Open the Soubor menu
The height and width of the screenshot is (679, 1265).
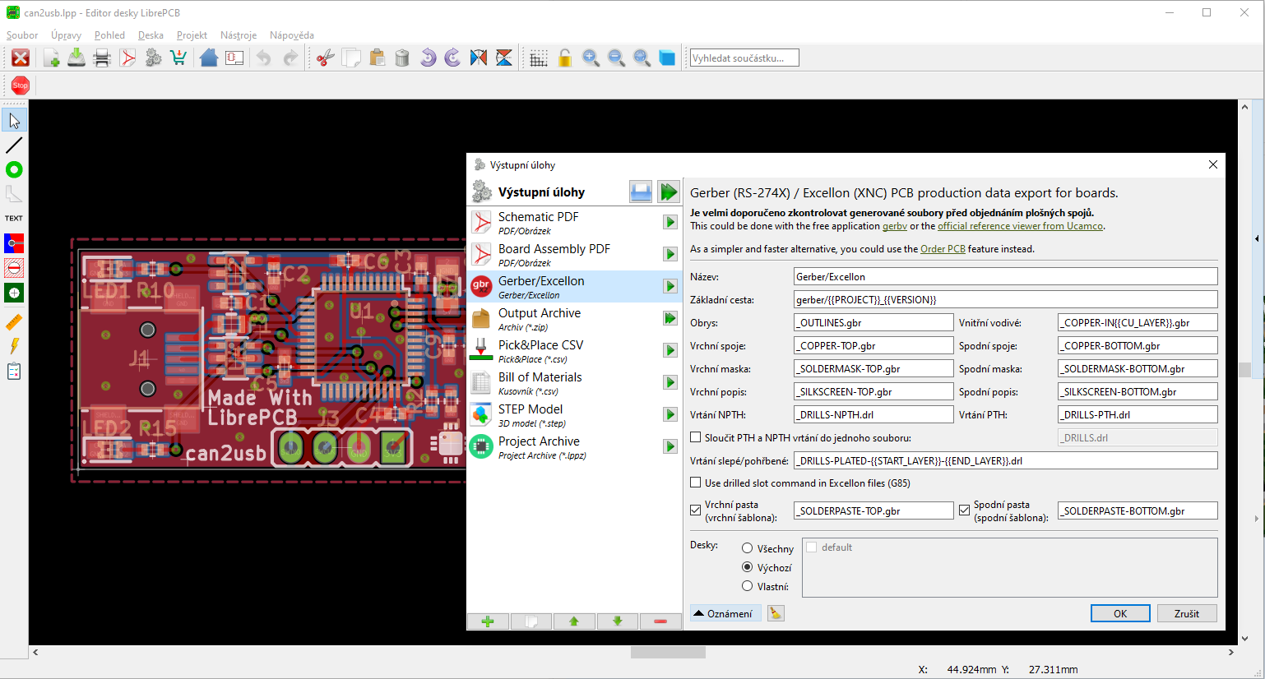[x=22, y=35]
